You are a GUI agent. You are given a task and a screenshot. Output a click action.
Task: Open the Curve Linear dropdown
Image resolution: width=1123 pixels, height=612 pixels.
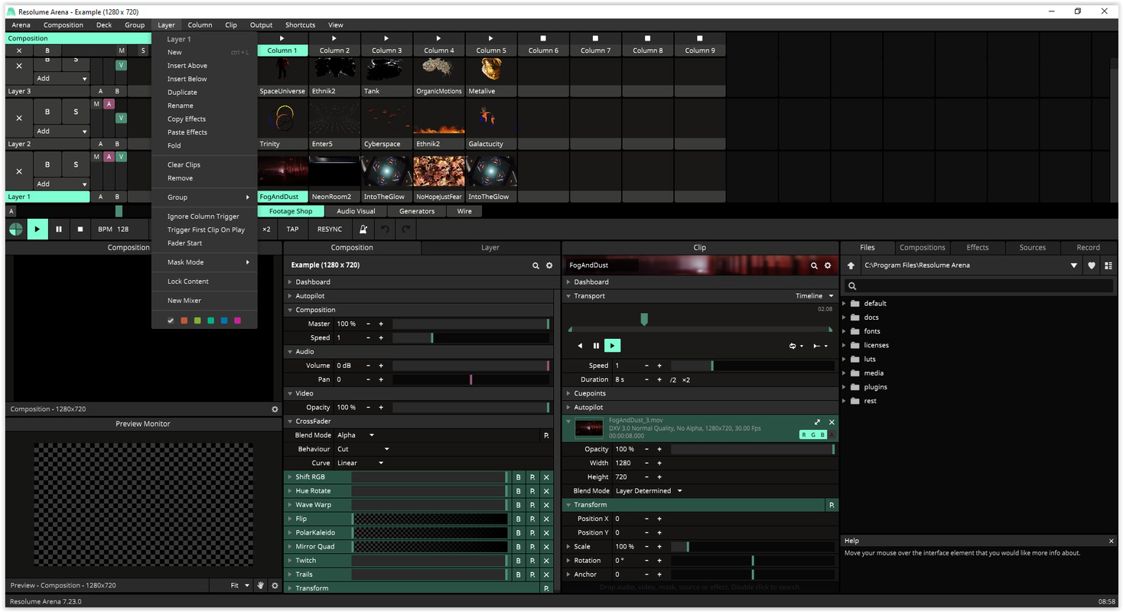[x=360, y=463]
